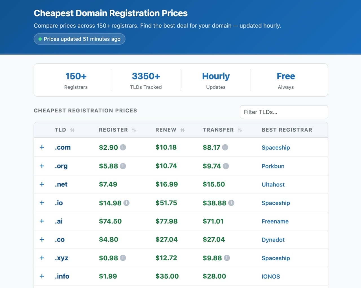
Task: Click the prices updated status badge
Action: 80,39
